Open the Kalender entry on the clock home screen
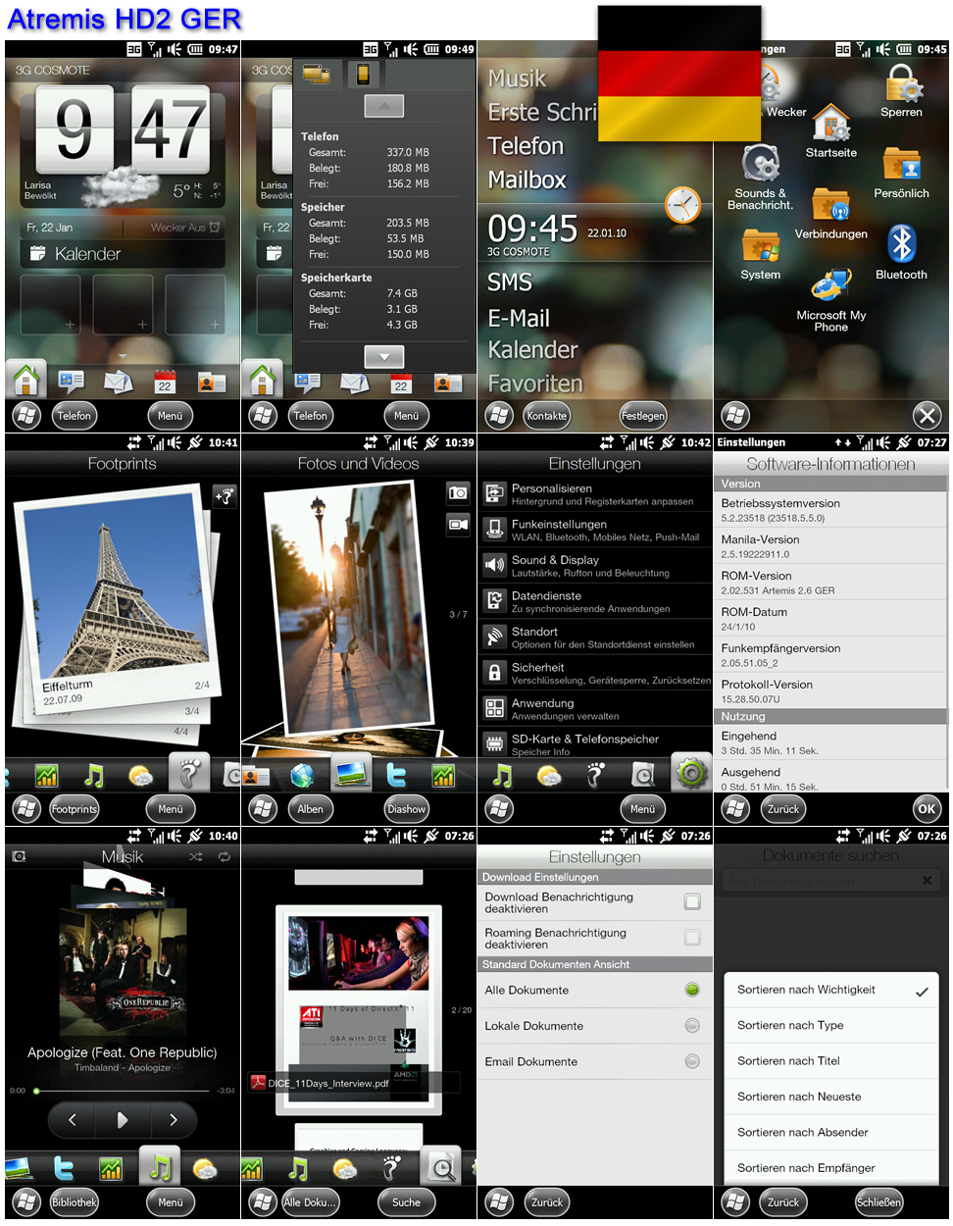The image size is (953, 1226). tap(123, 254)
